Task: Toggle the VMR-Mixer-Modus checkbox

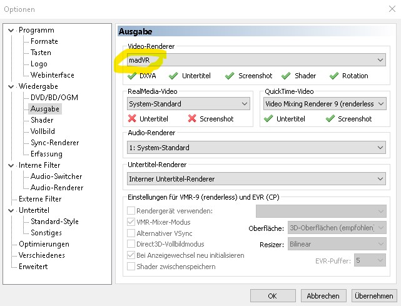Action: [131, 222]
